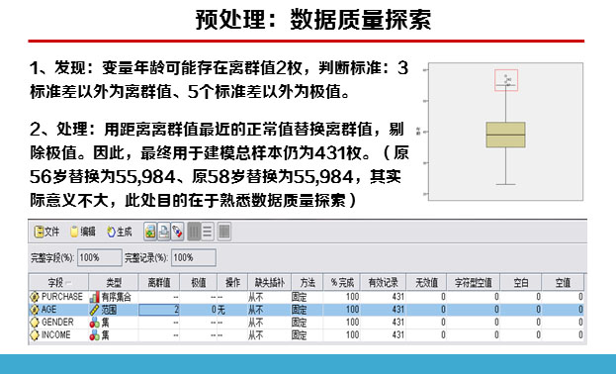Select the GENDER field name
616x374 pixels.
[x=57, y=323]
